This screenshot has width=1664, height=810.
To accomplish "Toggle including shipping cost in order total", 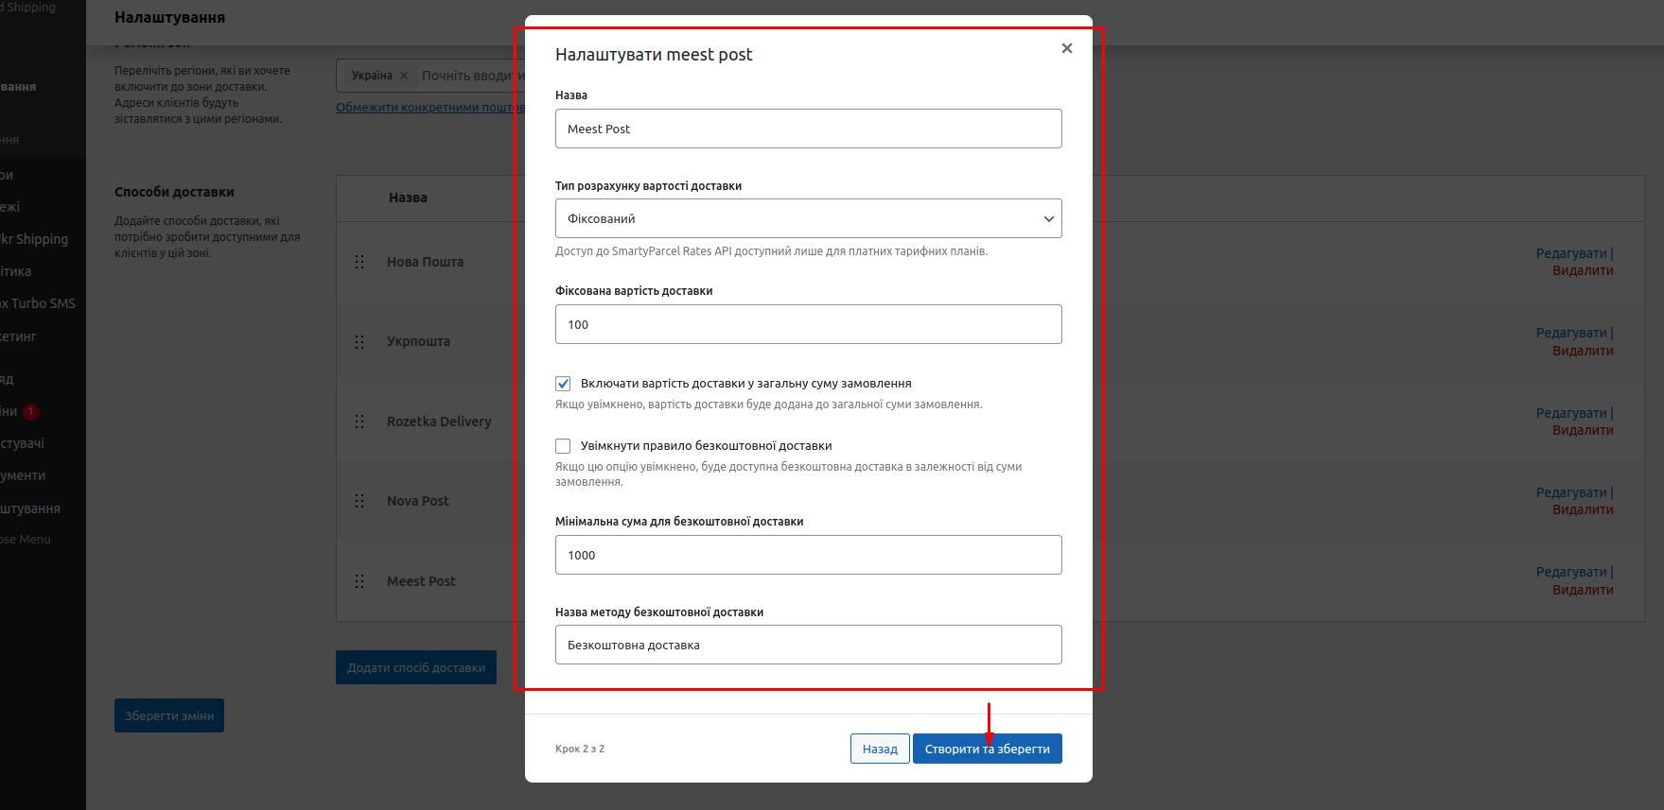I will (563, 384).
